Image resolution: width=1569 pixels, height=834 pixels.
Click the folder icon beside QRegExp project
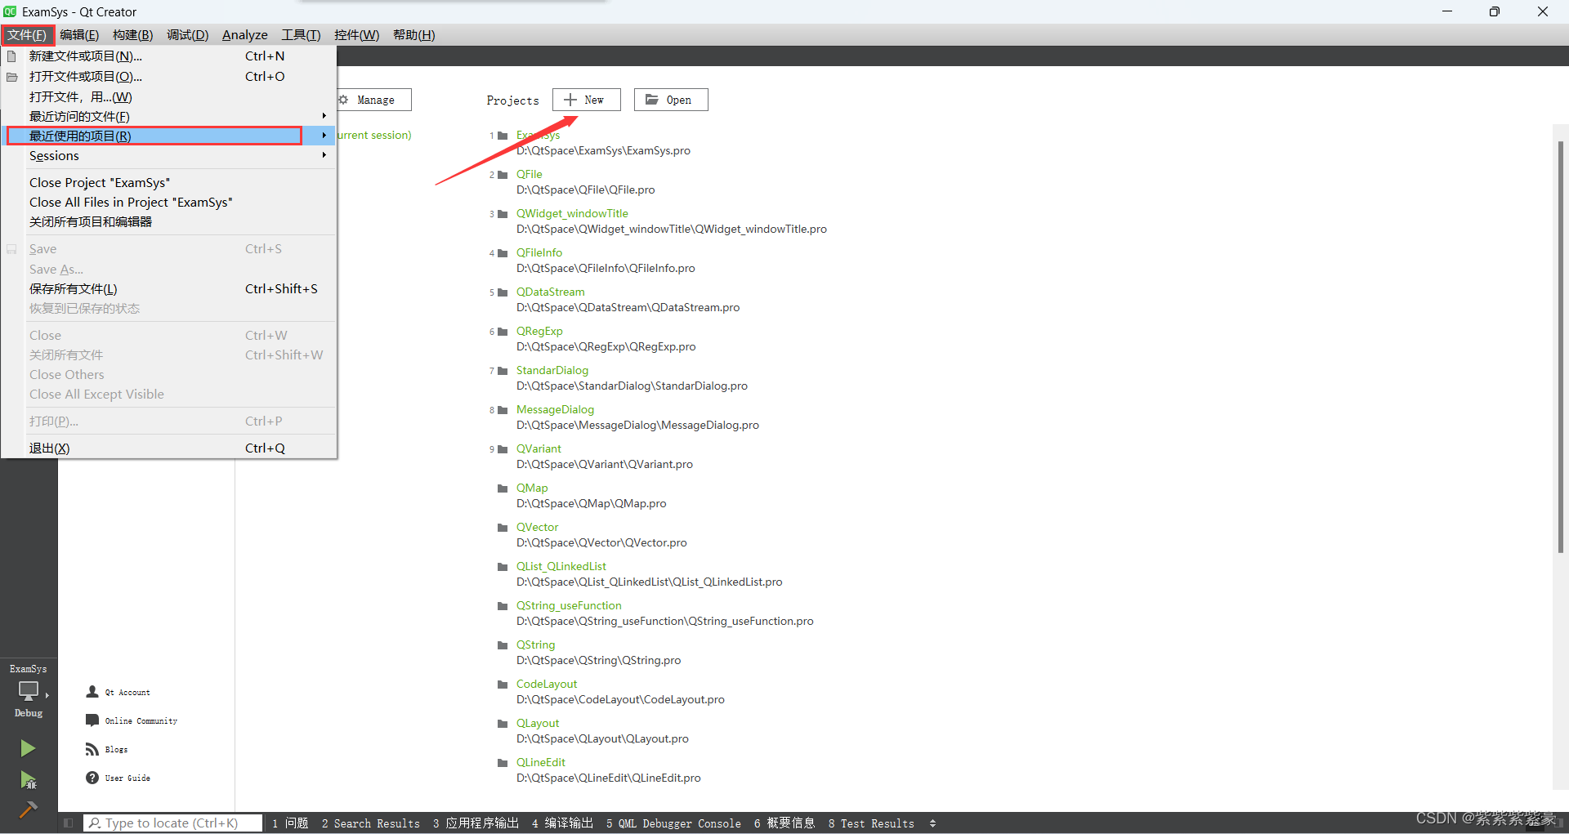pyautogui.click(x=503, y=332)
